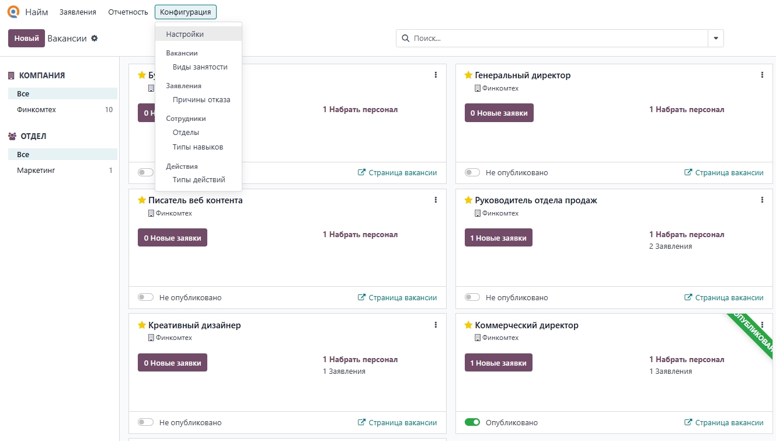This screenshot has width=776, height=441.
Task: Click the Odoo app logo icon
Action: (x=13, y=12)
